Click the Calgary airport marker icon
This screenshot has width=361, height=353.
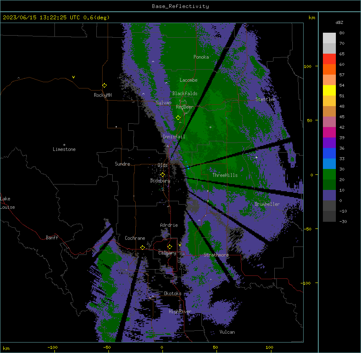(x=170, y=247)
